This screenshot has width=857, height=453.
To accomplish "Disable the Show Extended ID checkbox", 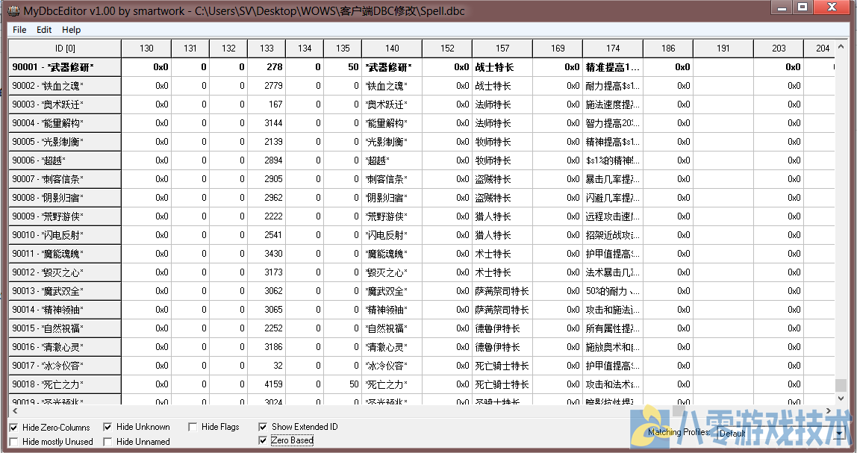I will pos(263,427).
